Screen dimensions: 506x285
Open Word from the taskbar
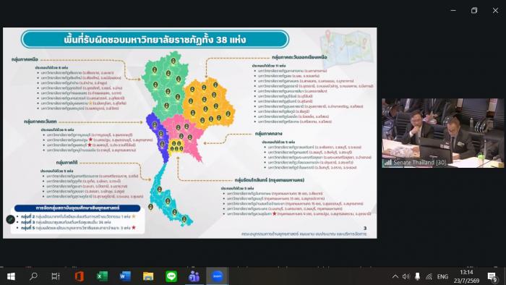[x=125, y=276]
